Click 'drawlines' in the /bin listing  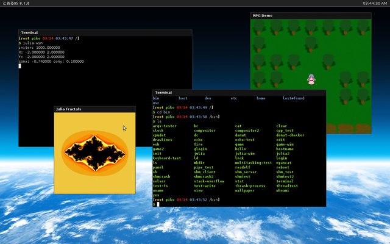click(x=163, y=140)
